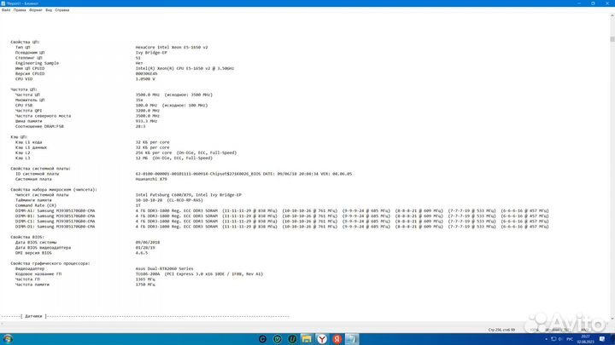Open the Формат menu
This screenshot has height=345, width=615.
point(36,10)
